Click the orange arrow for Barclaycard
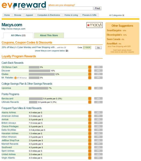The height and width of the screenshot is (161, 141). (x=90, y=99)
